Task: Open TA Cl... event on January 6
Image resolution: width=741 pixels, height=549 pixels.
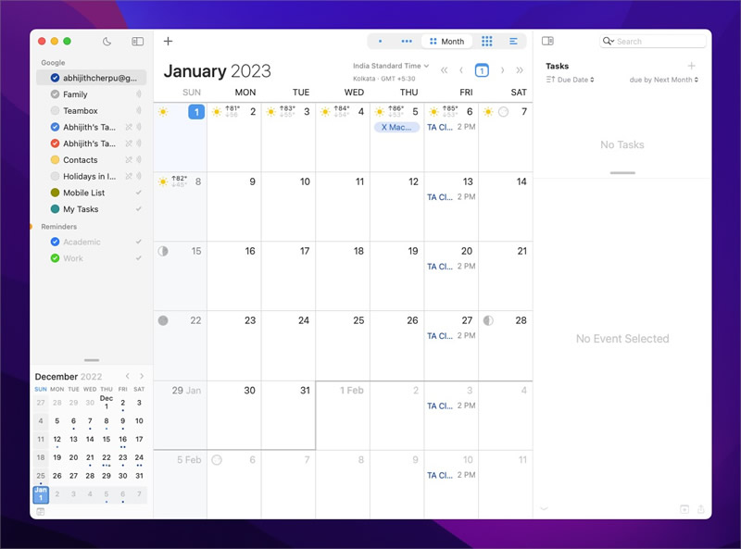Action: (x=451, y=127)
